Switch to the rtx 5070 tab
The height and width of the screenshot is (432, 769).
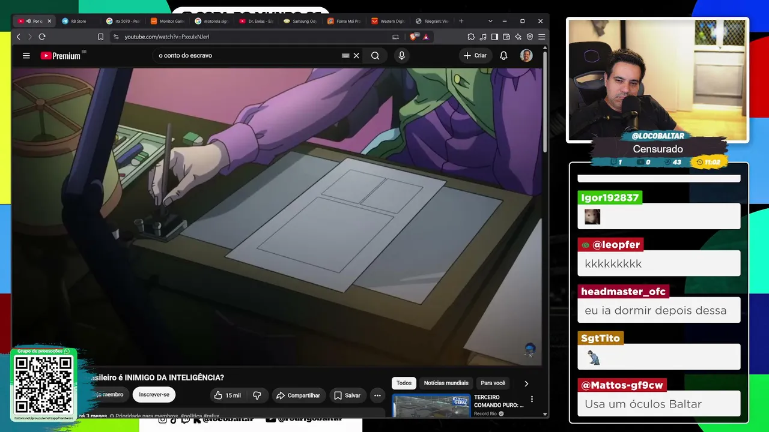point(123,21)
